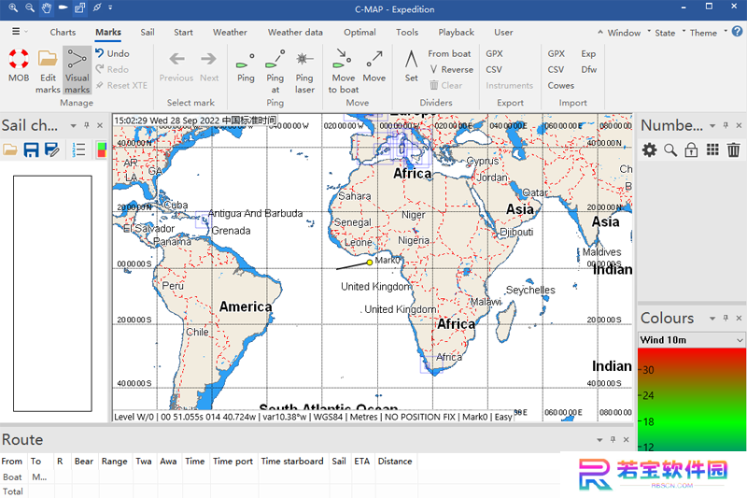Click the red-green colour icon
The height and width of the screenshot is (498, 747).
[102, 149]
